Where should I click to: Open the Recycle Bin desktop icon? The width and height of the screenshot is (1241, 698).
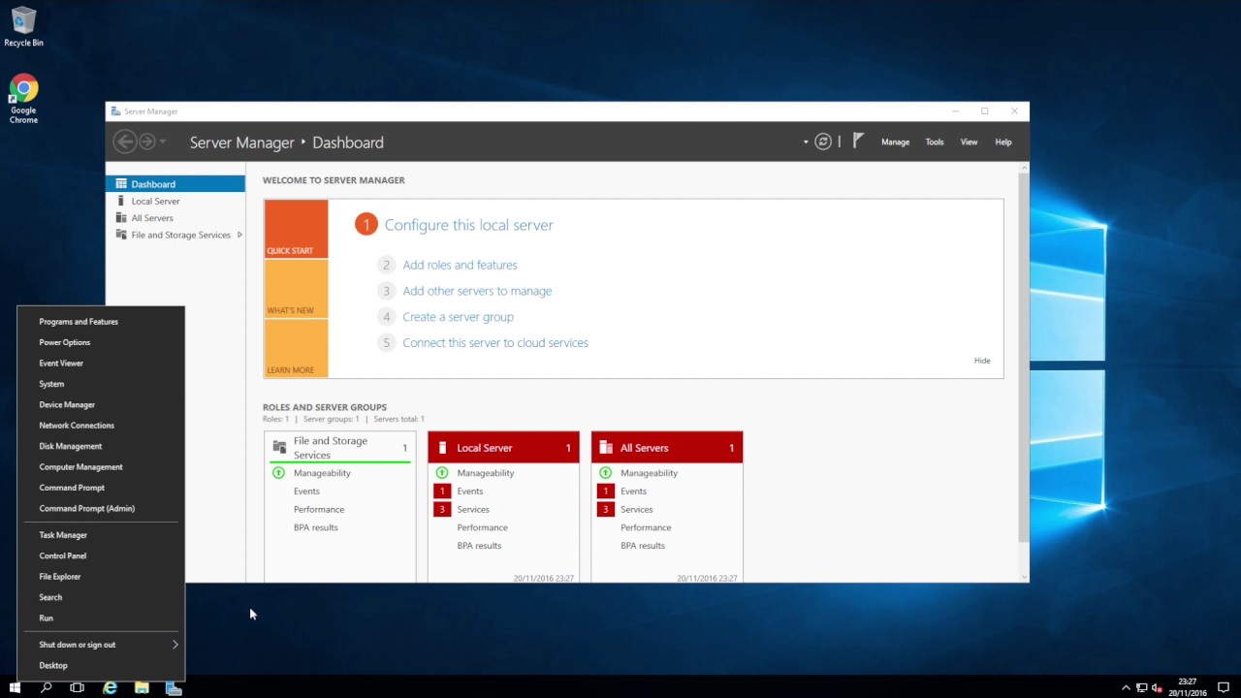point(23,27)
